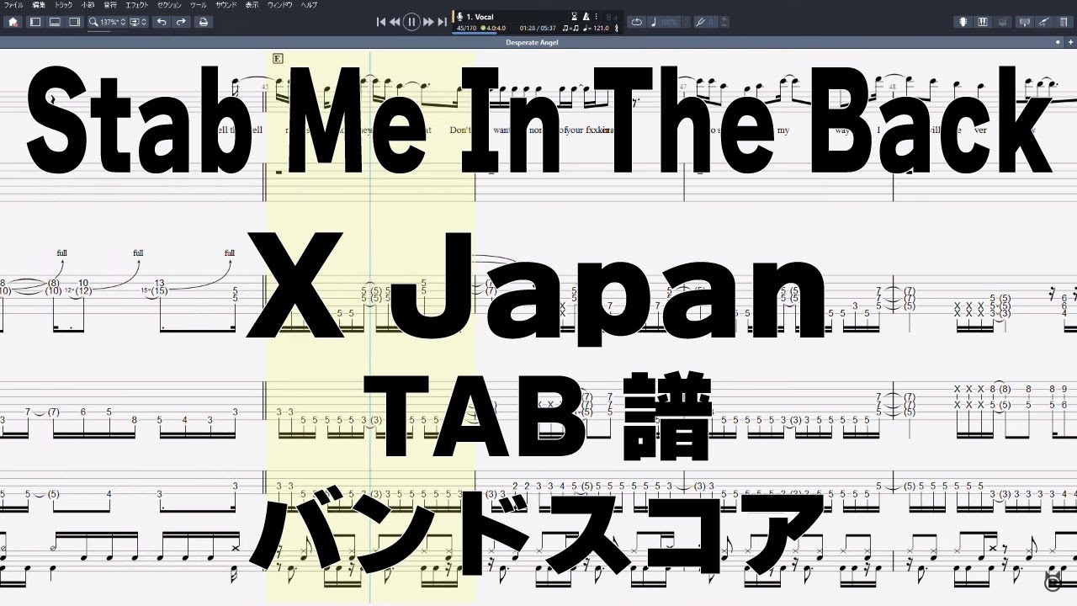This screenshot has height=606, width=1077.
Task: Click the lyric word "way"
Action: coord(841,130)
